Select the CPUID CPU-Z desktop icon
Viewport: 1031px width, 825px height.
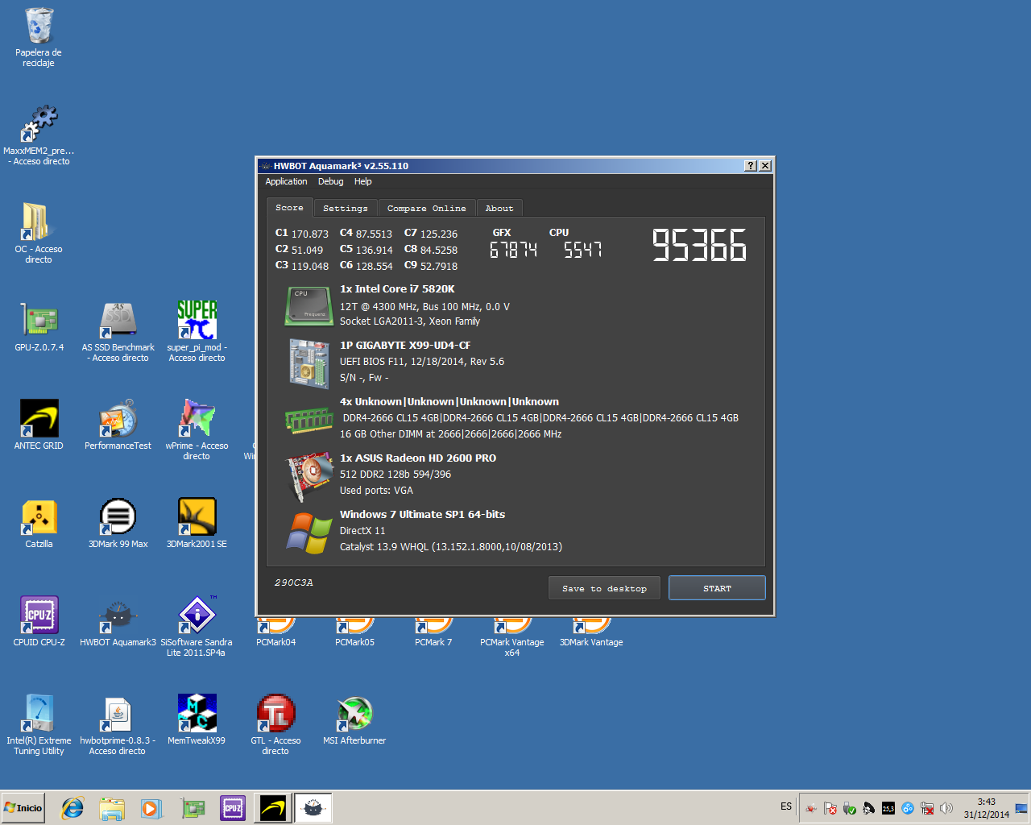pyautogui.click(x=39, y=616)
